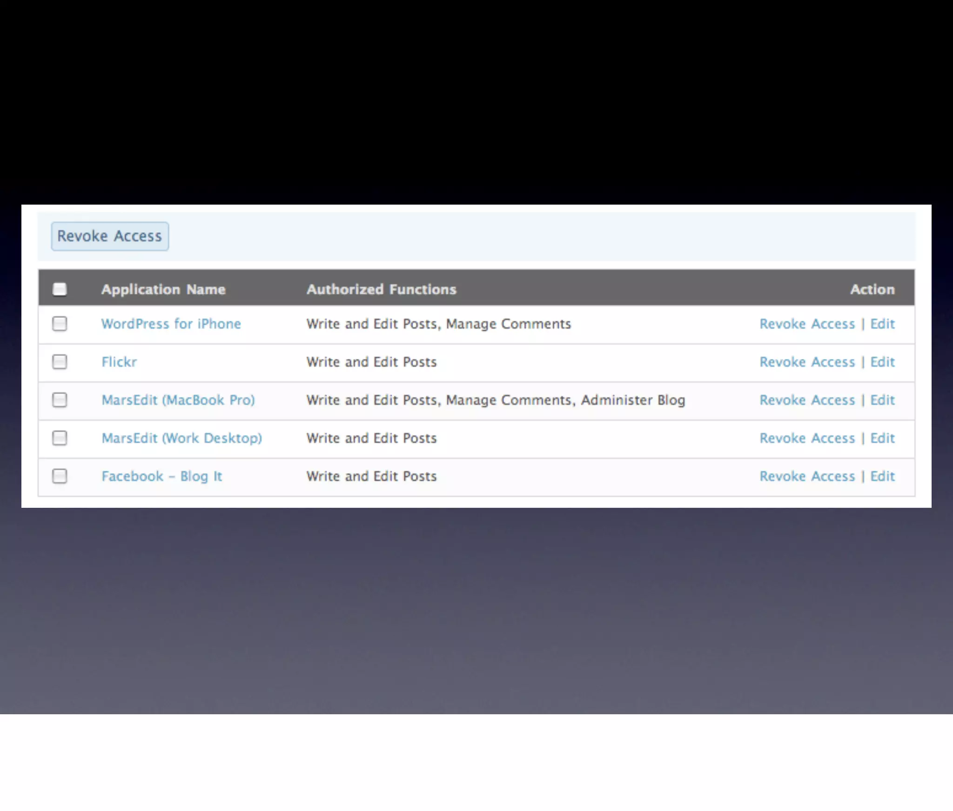The height and width of the screenshot is (811, 953).
Task: Open MarsEdit (Work Desktop) application link
Action: click(182, 438)
